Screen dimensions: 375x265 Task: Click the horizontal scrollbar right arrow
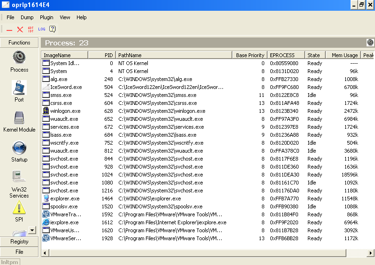[370, 253]
